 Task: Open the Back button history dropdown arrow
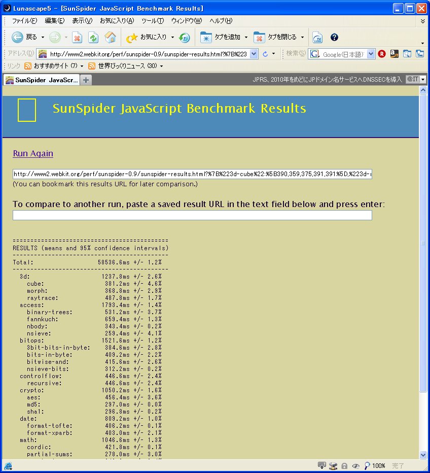click(x=43, y=38)
